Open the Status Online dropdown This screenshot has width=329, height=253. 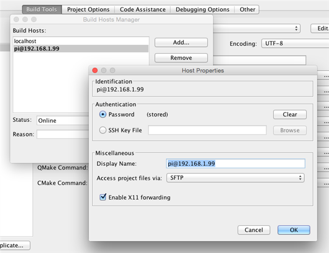pos(62,121)
